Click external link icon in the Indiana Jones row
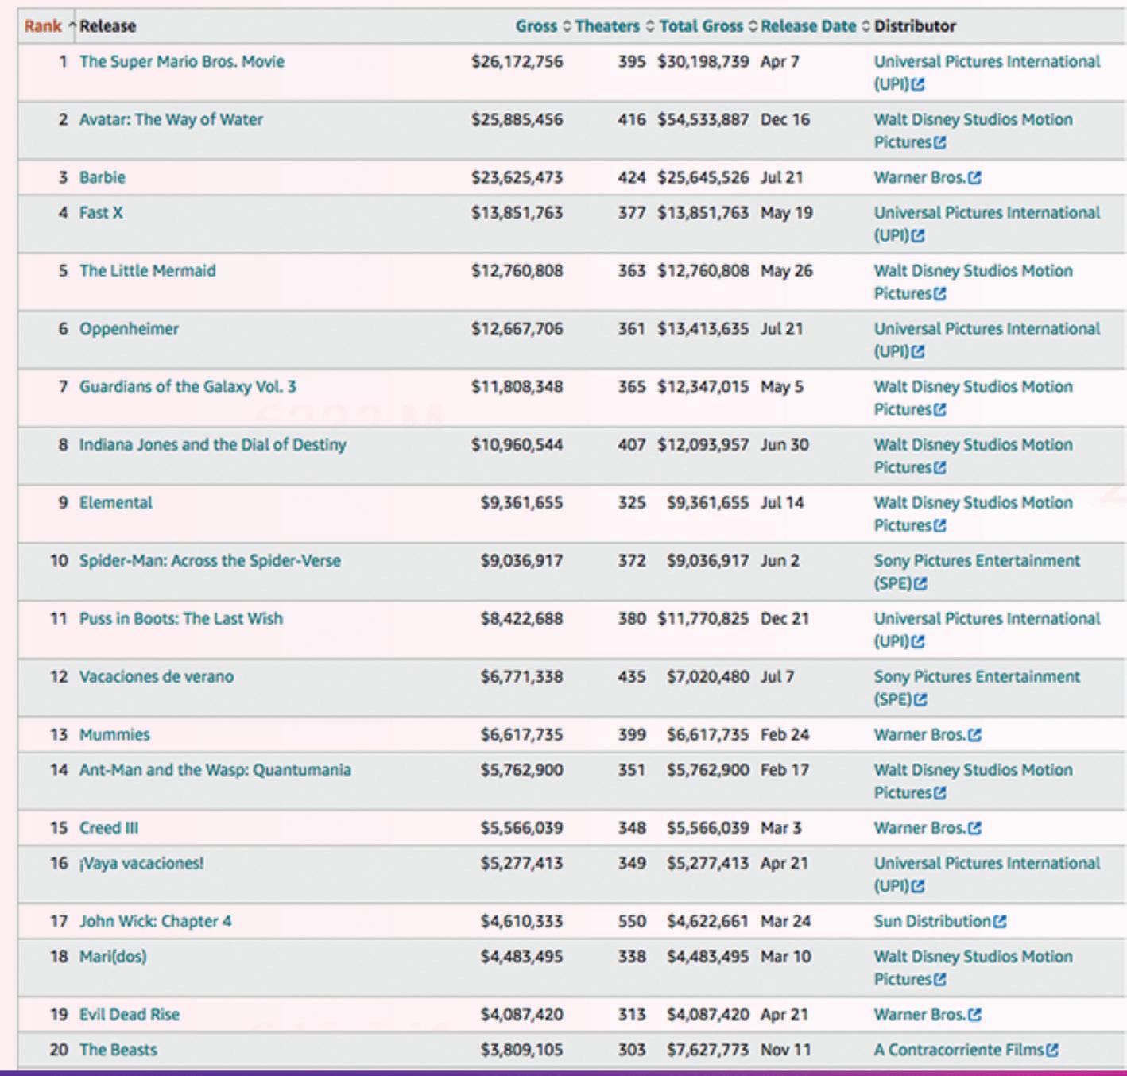This screenshot has height=1076, width=1127. pos(940,468)
